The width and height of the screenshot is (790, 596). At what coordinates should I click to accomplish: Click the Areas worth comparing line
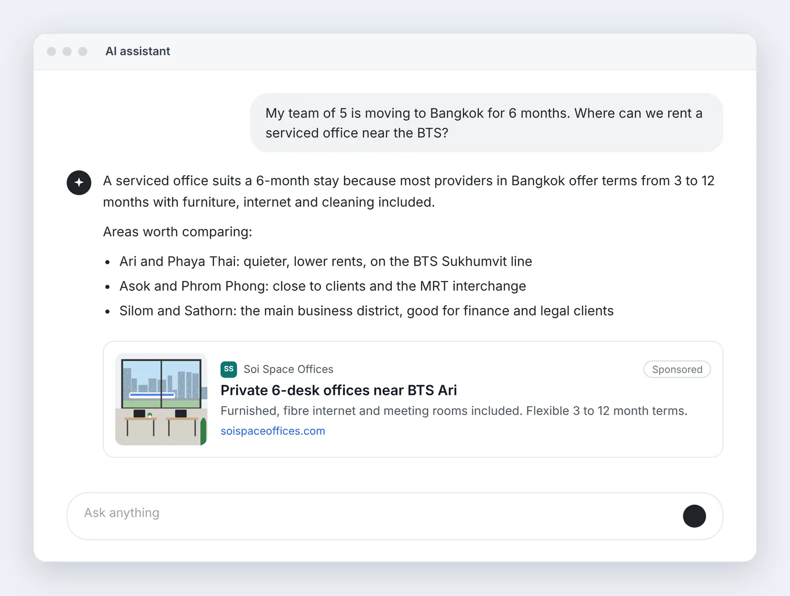(178, 232)
